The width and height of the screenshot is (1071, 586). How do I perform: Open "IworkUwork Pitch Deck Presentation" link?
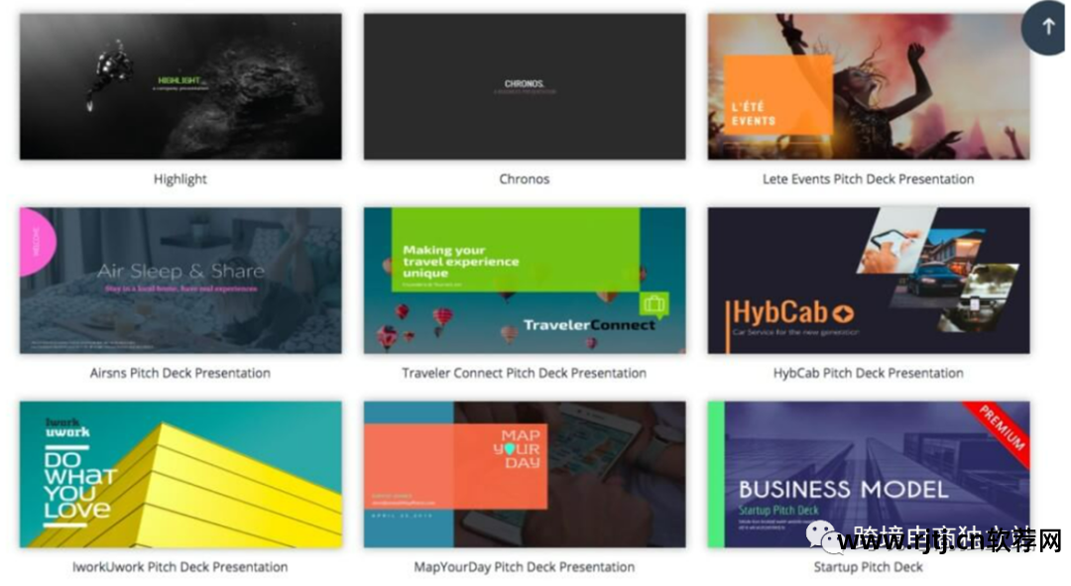[180, 567]
